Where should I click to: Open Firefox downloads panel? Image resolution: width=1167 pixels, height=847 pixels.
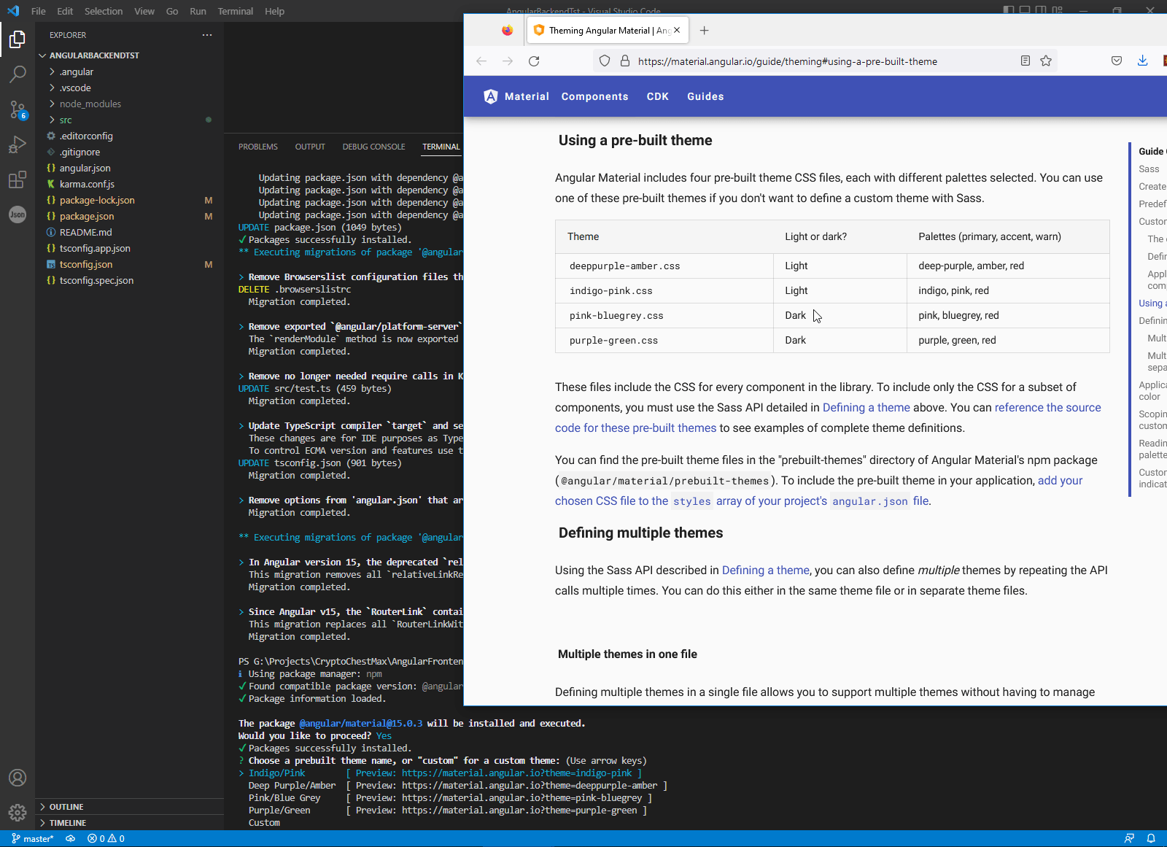[1142, 61]
